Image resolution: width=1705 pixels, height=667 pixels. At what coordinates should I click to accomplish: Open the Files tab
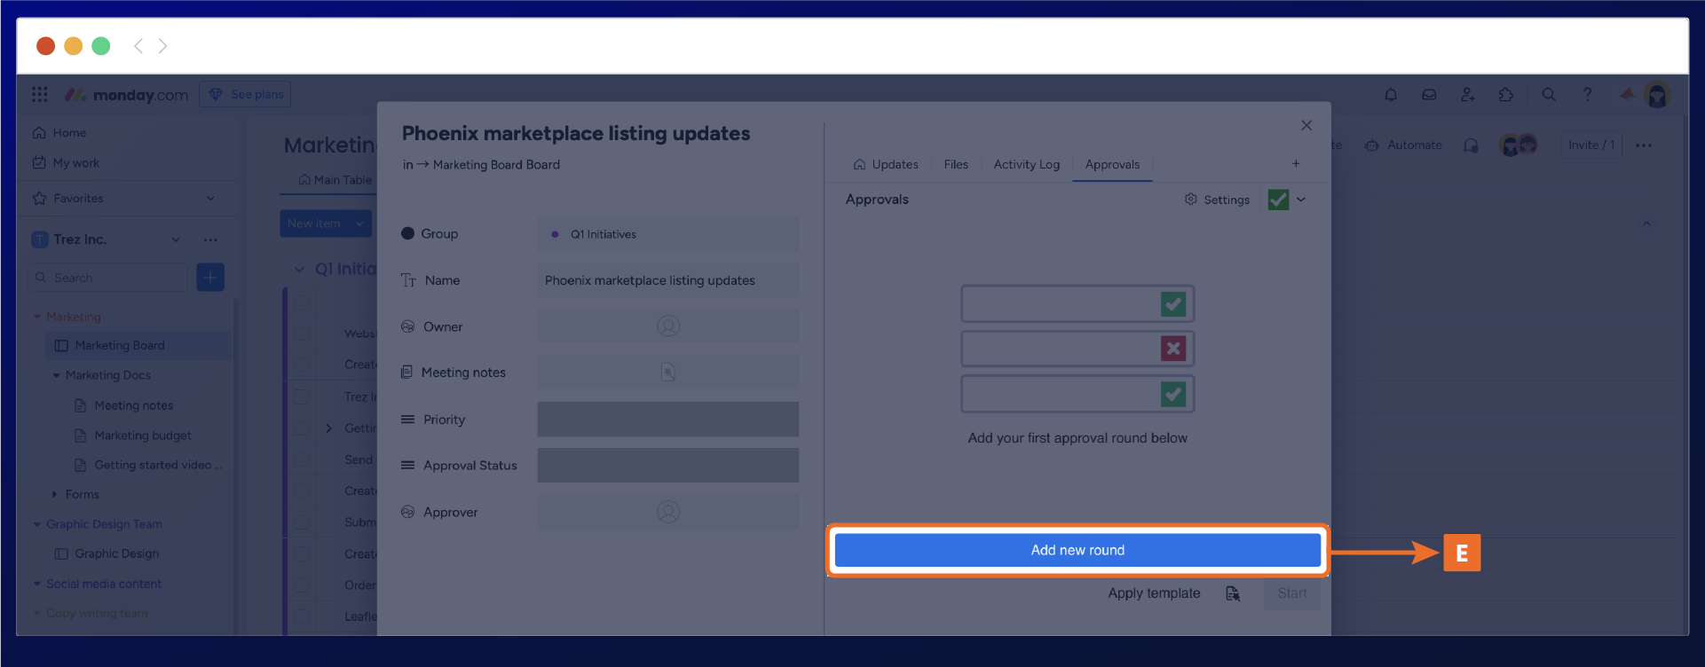(x=956, y=164)
